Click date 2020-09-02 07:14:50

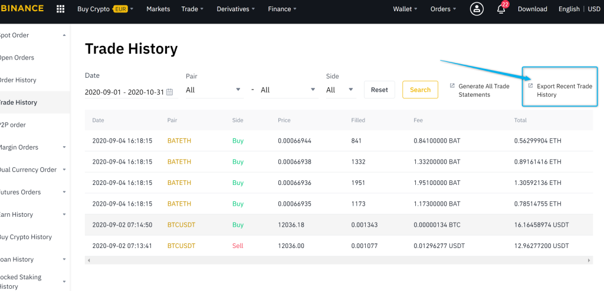click(x=122, y=225)
